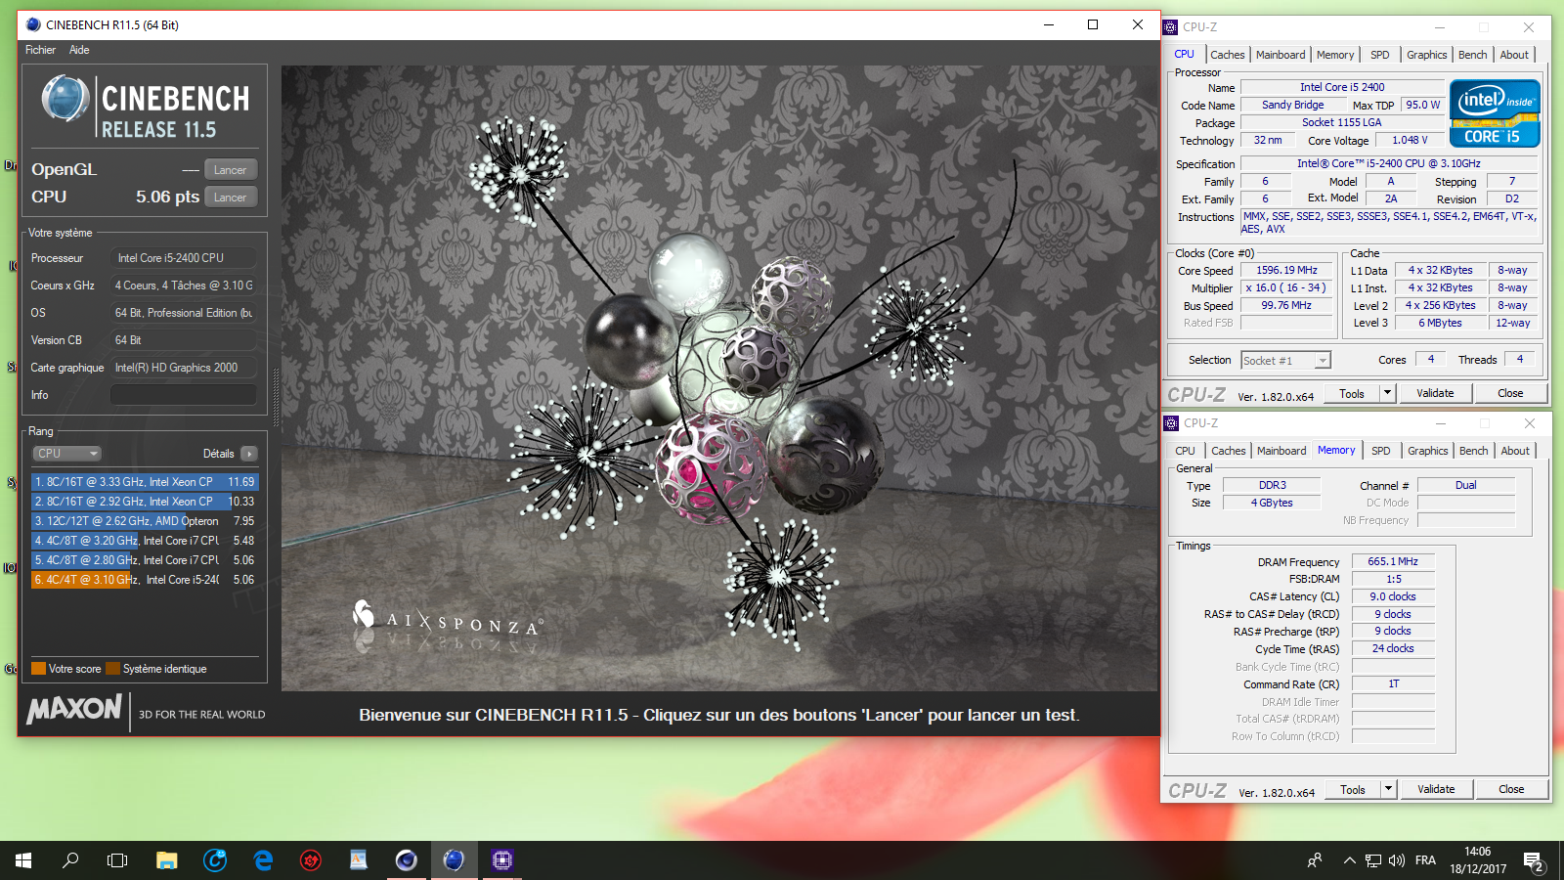This screenshot has width=1564, height=880.
Task: Click the empty Info input field
Action: 183,395
